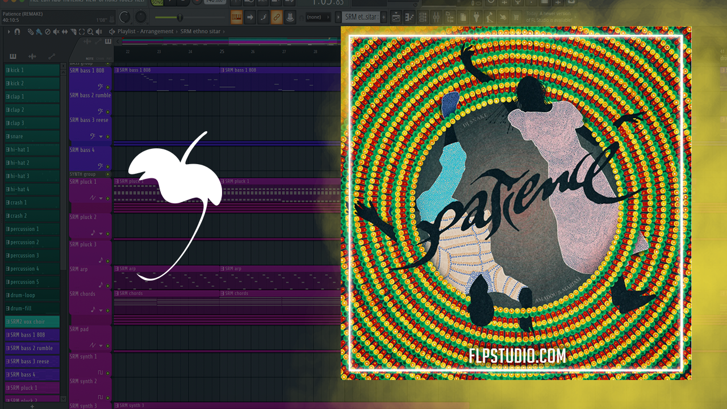Screen dimensions: 727x409
Task: Open the content library shopping cart icon
Action: click(x=516, y=17)
